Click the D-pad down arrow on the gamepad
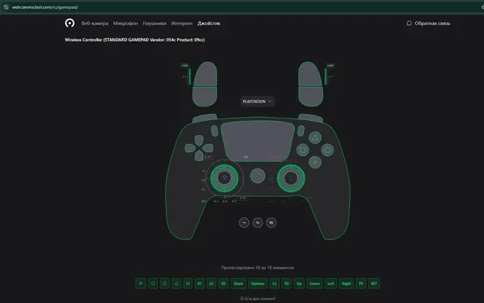This screenshot has width=484, height=303. (199, 156)
